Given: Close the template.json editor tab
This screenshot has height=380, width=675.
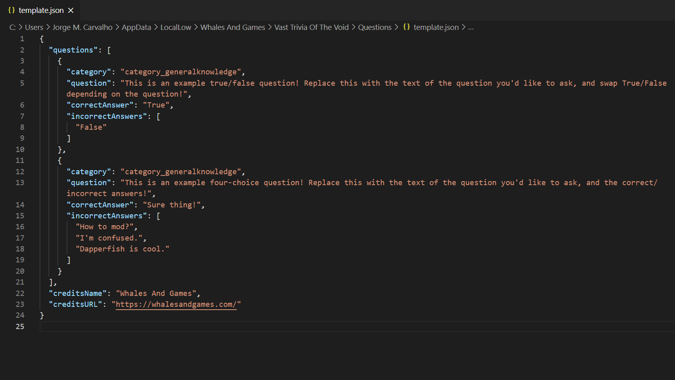Looking at the screenshot, I should pos(71,11).
